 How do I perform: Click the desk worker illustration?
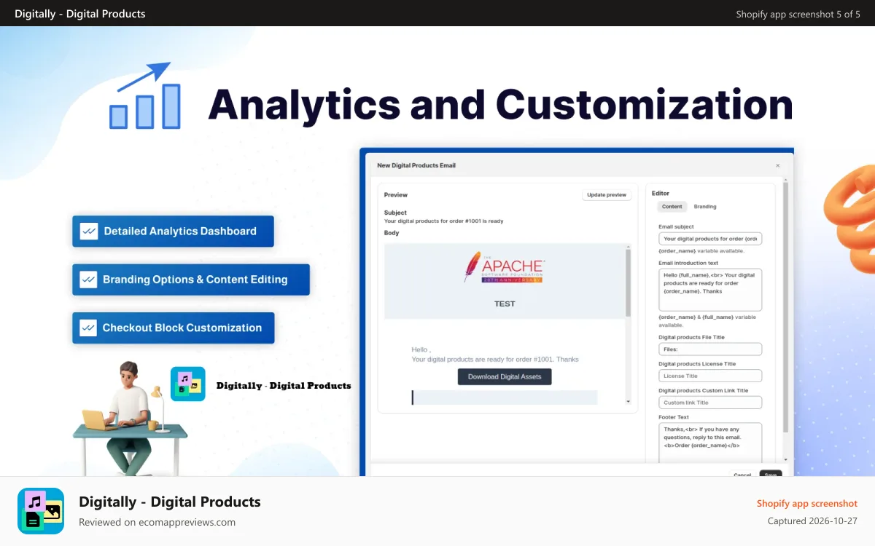130,417
